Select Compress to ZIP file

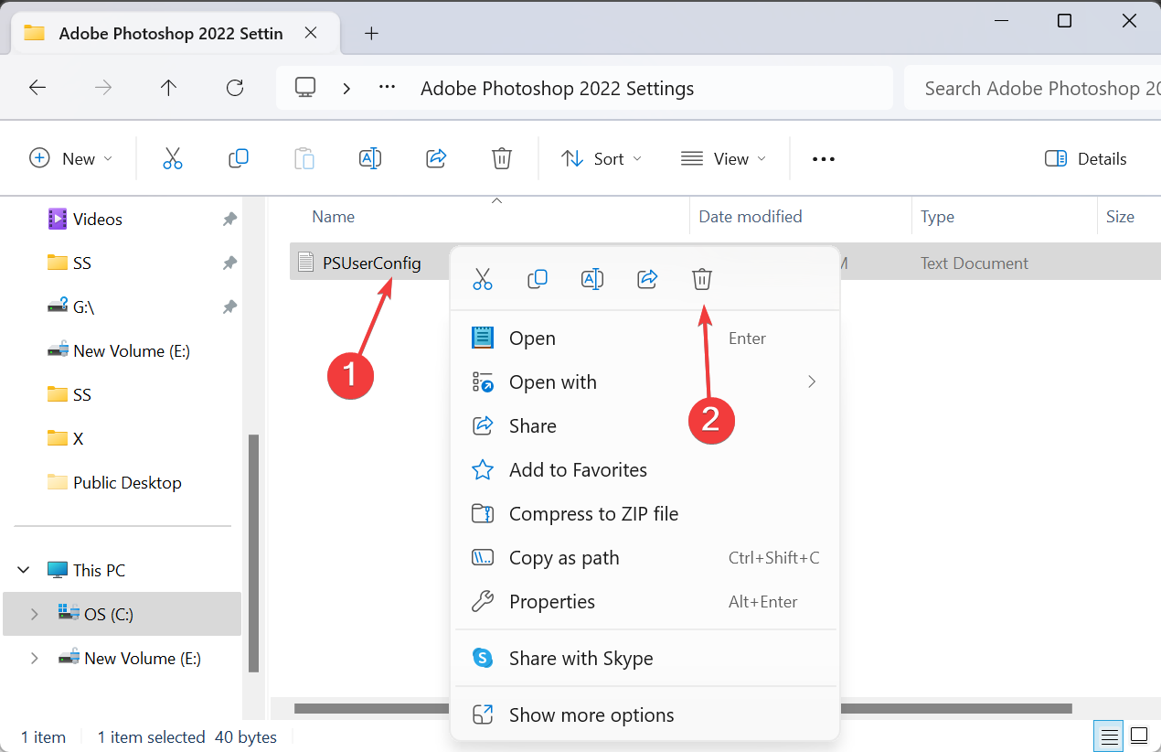pyautogui.click(x=645, y=514)
